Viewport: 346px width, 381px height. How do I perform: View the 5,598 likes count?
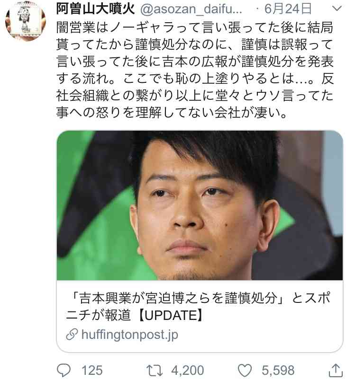[x=278, y=371]
